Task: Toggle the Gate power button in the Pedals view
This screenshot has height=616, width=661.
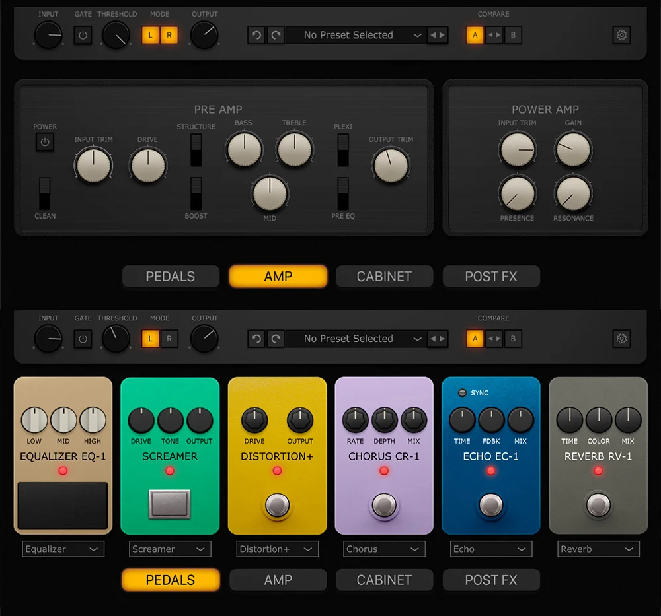Action: tap(83, 339)
